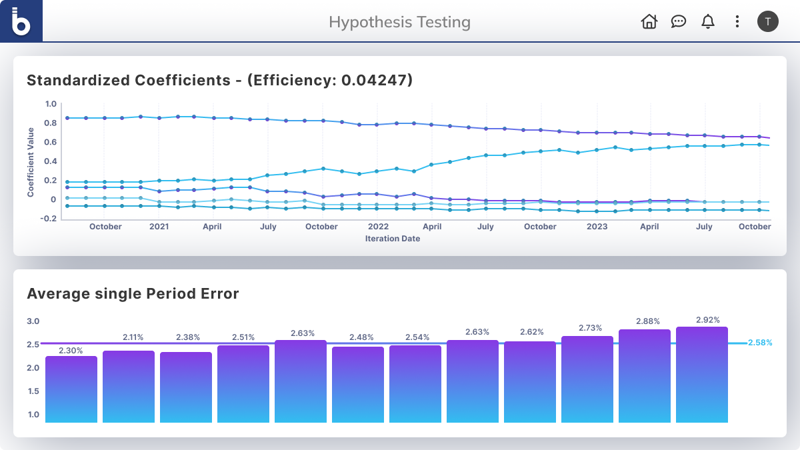Select the 2.73% error bar

tap(587, 380)
